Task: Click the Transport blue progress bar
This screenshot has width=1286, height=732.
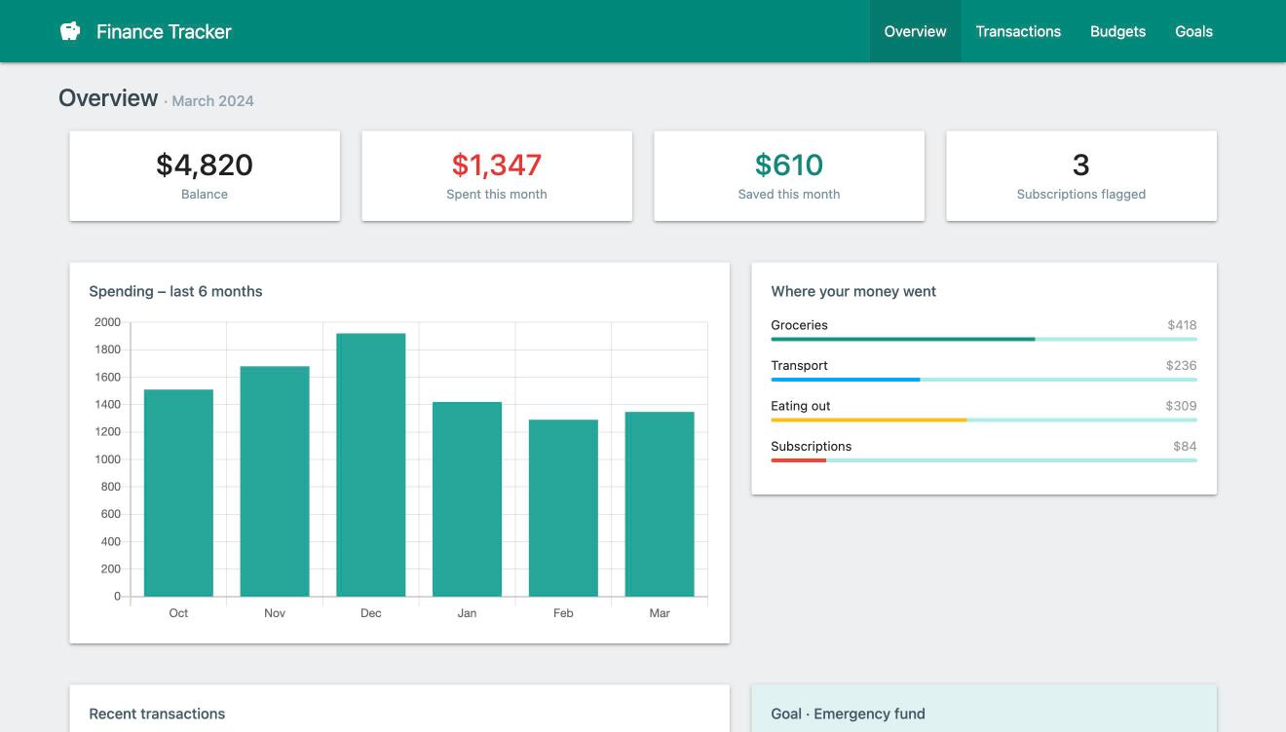Action: tap(846, 380)
